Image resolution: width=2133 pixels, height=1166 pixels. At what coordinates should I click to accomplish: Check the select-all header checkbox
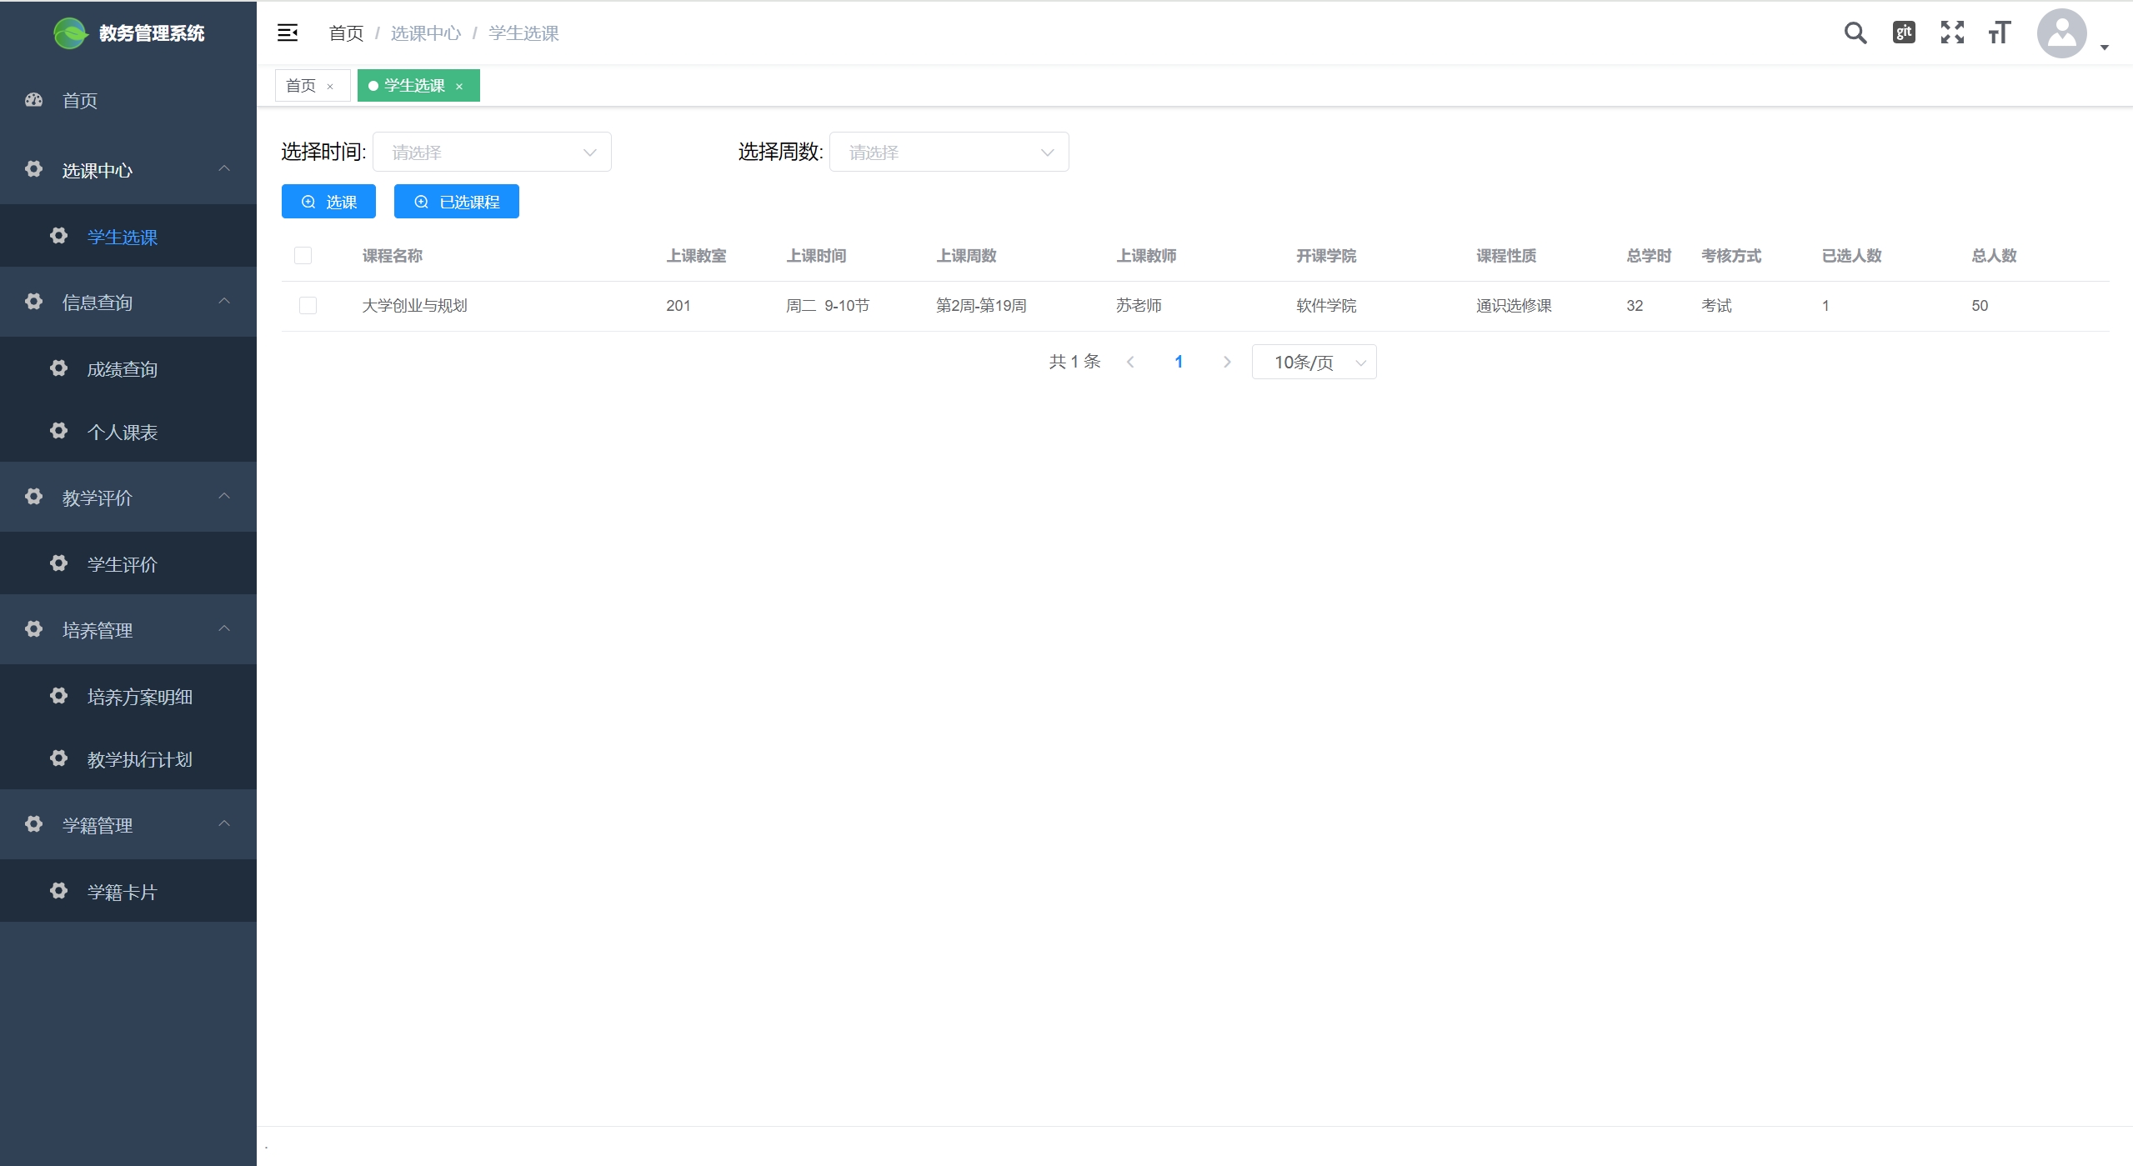click(x=303, y=256)
